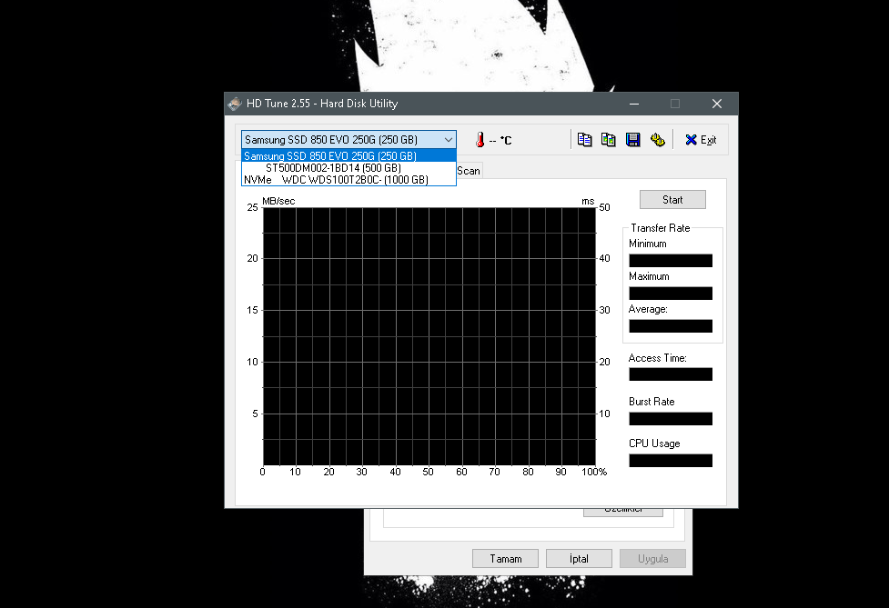Screen dimensions: 889x608
Task: Save screenshot using the floppy disk icon
Action: click(x=632, y=139)
